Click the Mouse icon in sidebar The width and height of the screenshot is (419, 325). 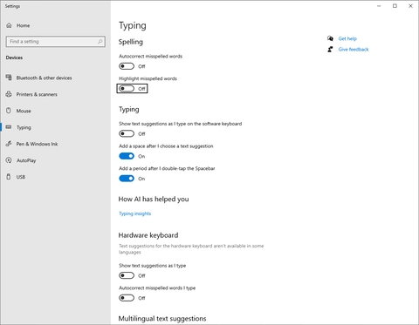coord(9,111)
